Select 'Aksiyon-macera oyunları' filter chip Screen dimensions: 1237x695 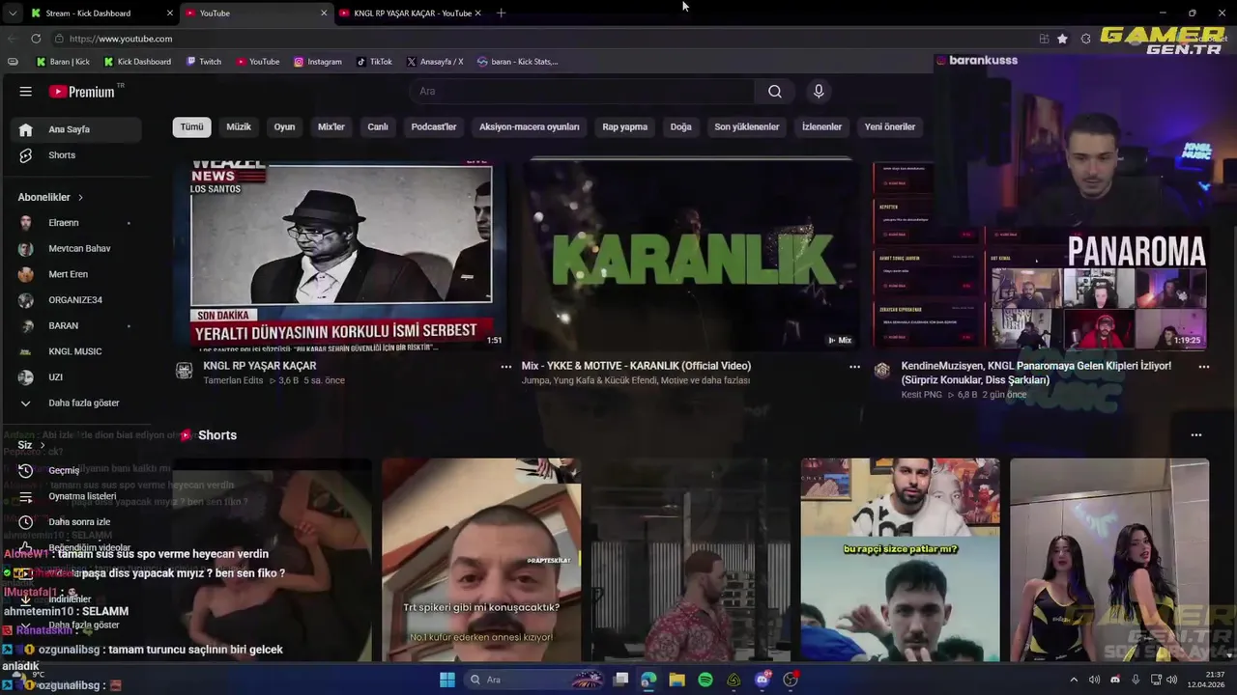(530, 126)
